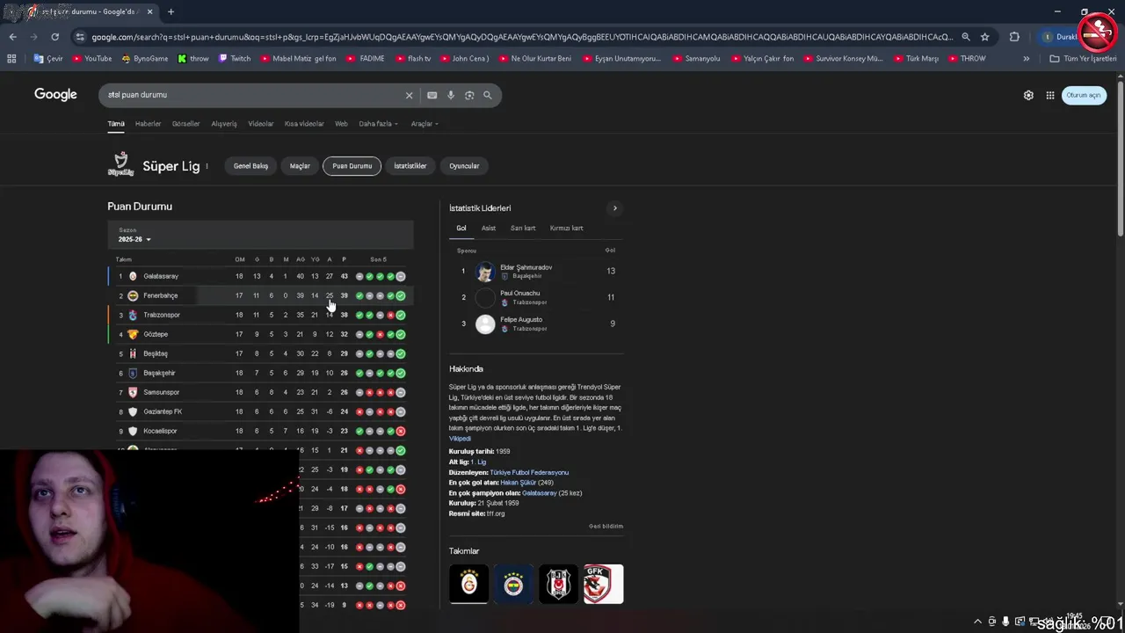Click the Samsunspor row in standings
1125x633 pixels.
click(x=260, y=392)
